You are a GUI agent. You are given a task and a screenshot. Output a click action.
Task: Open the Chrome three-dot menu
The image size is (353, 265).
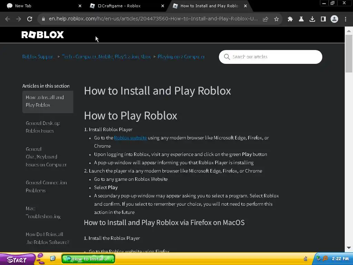tap(345, 19)
